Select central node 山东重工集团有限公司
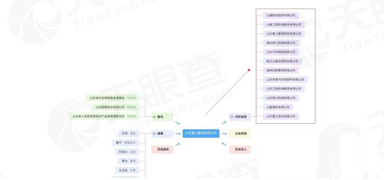 [201, 133]
